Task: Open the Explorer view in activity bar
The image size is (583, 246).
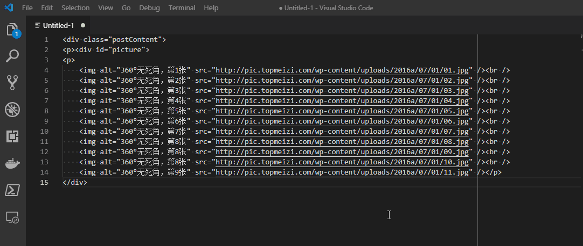Action: (12, 30)
